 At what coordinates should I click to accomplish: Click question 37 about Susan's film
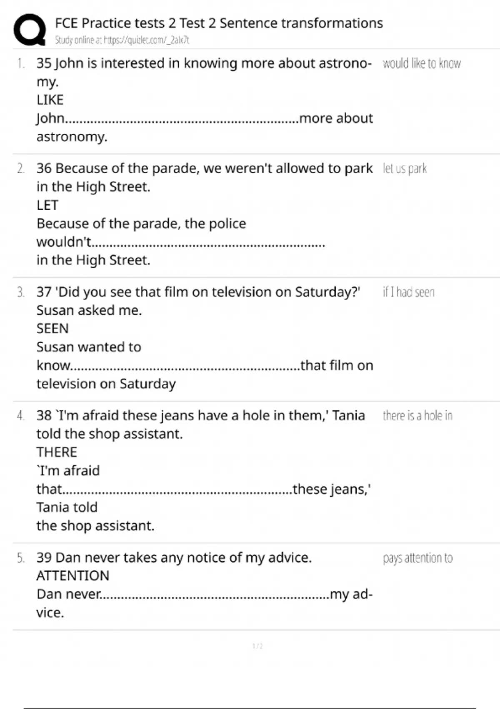198,292
